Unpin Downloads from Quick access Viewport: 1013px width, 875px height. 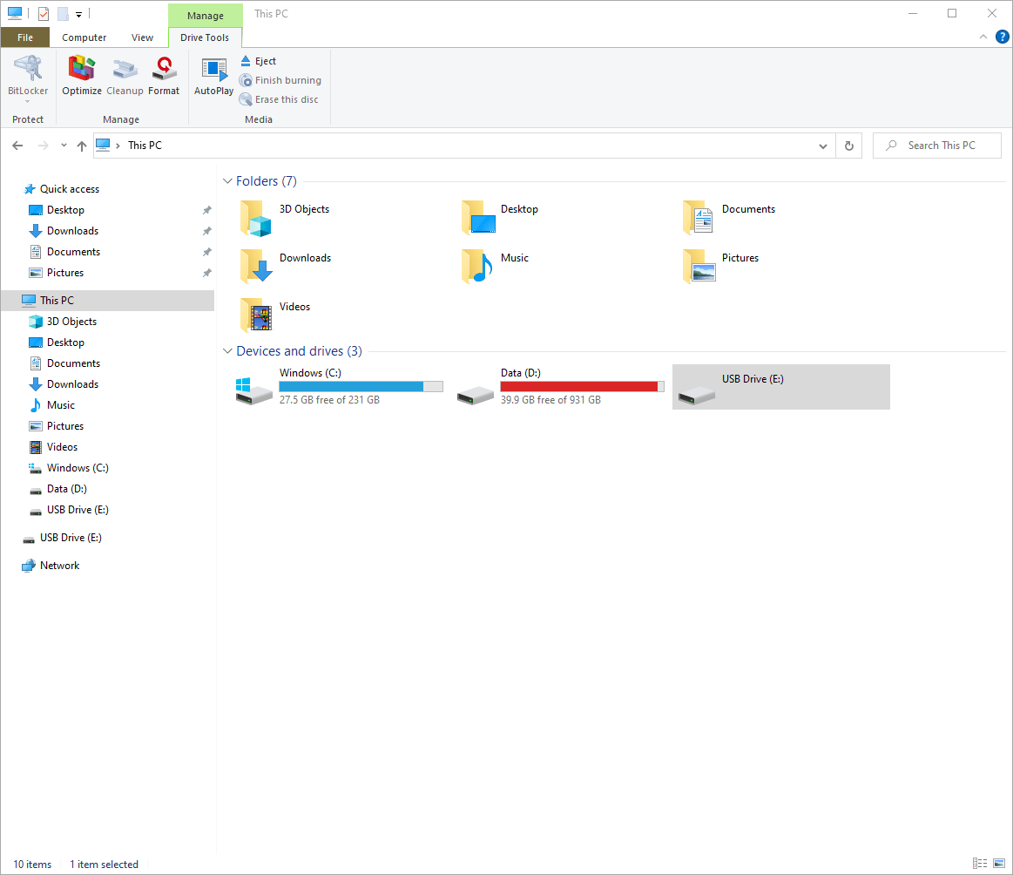[x=206, y=230]
